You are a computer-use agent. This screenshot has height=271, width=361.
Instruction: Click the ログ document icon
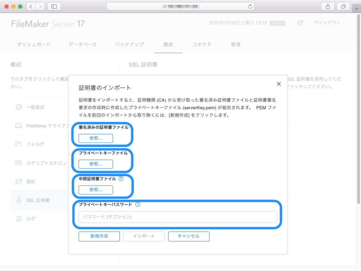coord(19,218)
